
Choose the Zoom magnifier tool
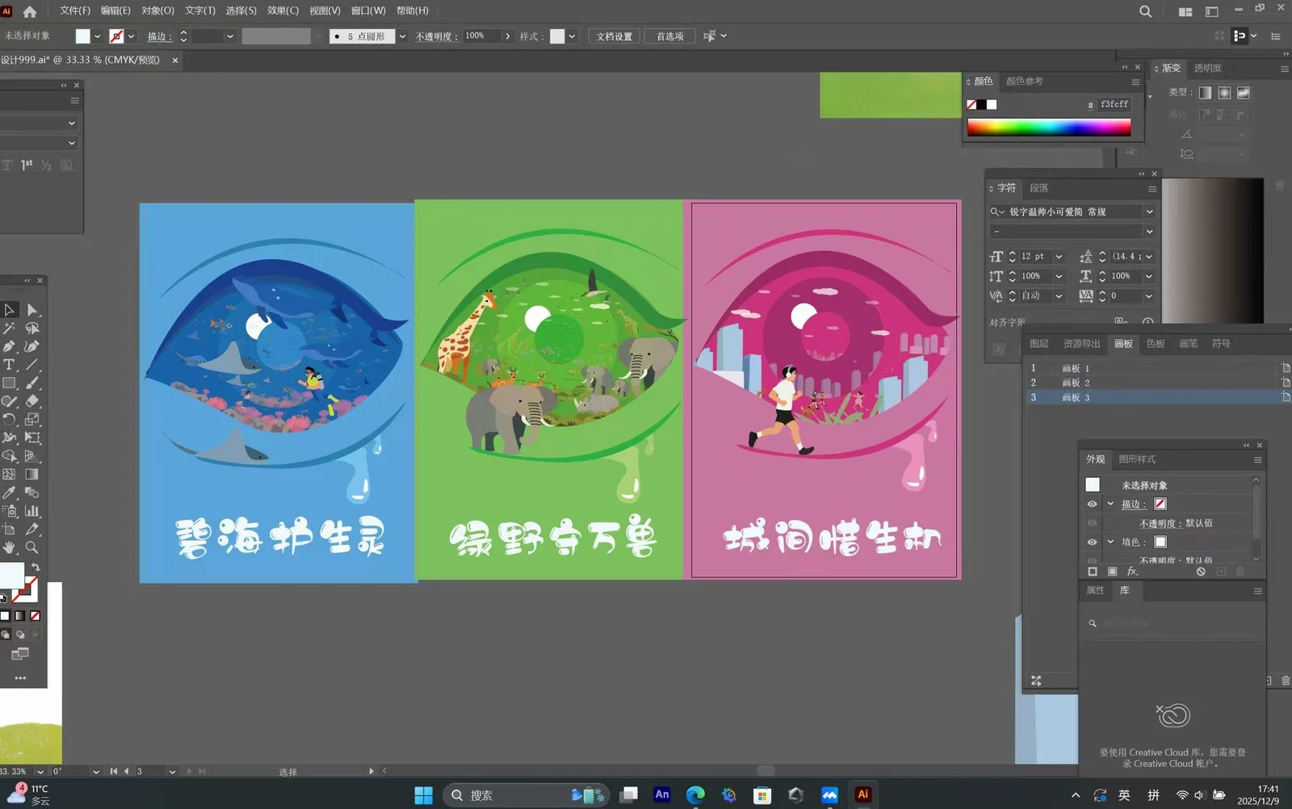click(31, 547)
